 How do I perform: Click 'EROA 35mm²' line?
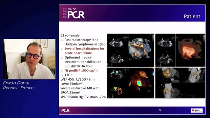[70, 92]
